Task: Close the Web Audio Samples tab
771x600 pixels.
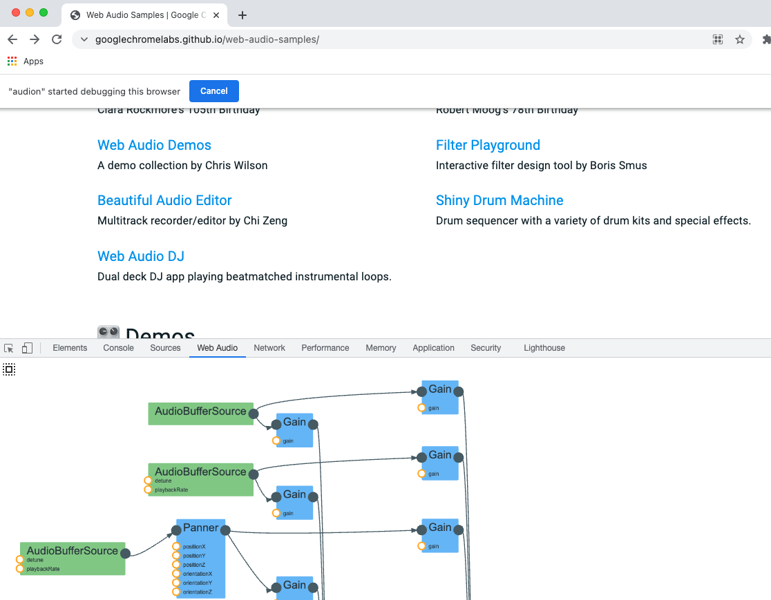Action: [x=216, y=15]
